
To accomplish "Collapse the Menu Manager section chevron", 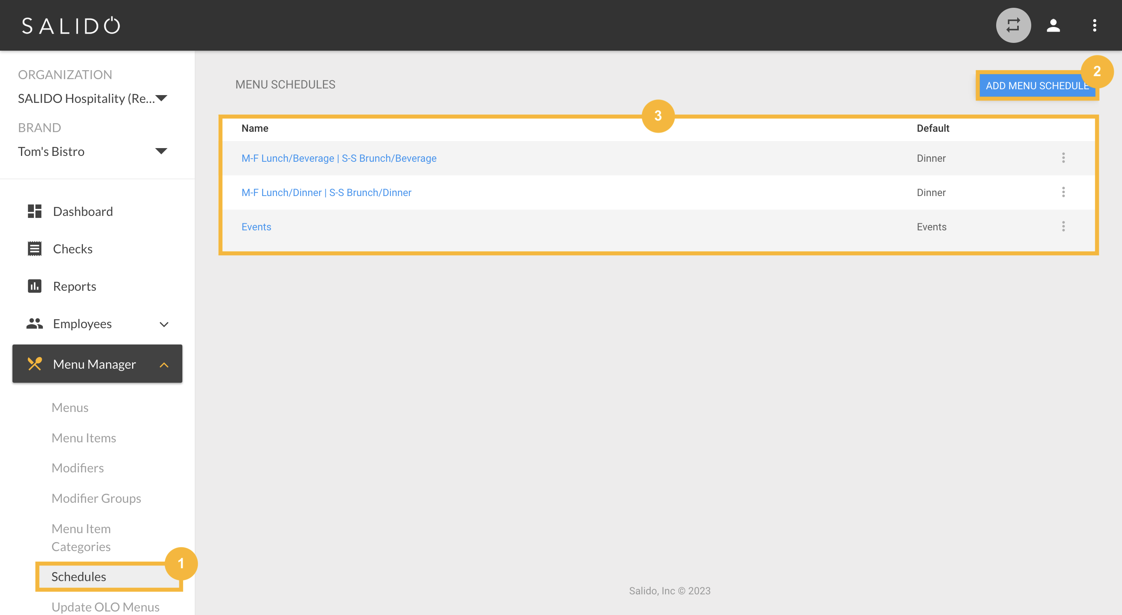I will click(164, 365).
